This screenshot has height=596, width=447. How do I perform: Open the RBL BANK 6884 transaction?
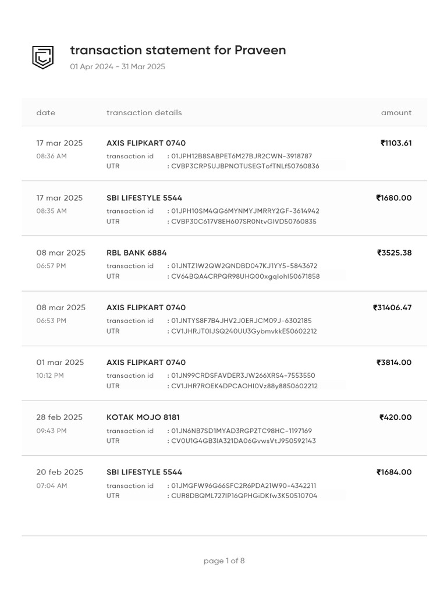(224, 264)
